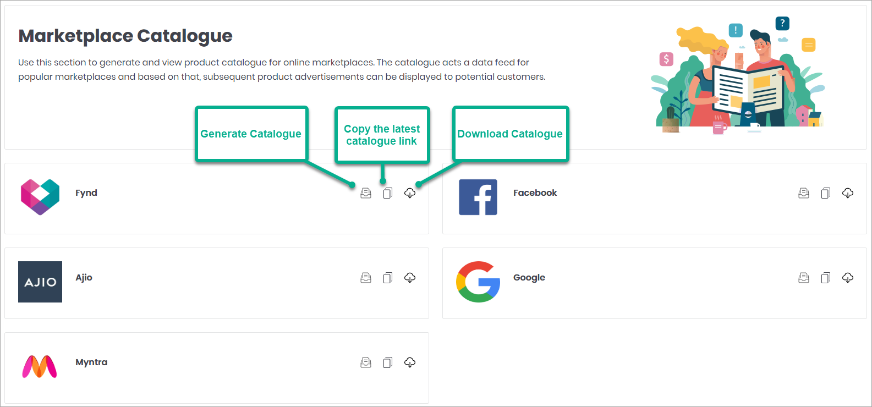Generate catalogue for Myntra
This screenshot has width=872, height=407.
coord(366,362)
